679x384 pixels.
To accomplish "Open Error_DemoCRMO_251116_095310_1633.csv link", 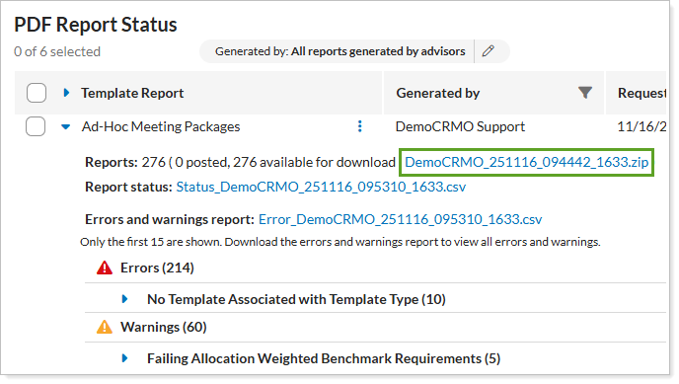I will [x=400, y=219].
